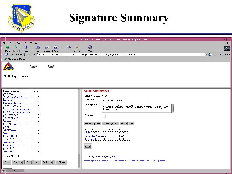Click the Delete Signature button
Viewport: 232px width, 174px height.
click(111, 124)
